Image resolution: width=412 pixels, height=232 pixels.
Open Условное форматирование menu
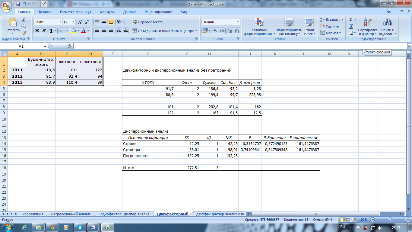point(259,27)
